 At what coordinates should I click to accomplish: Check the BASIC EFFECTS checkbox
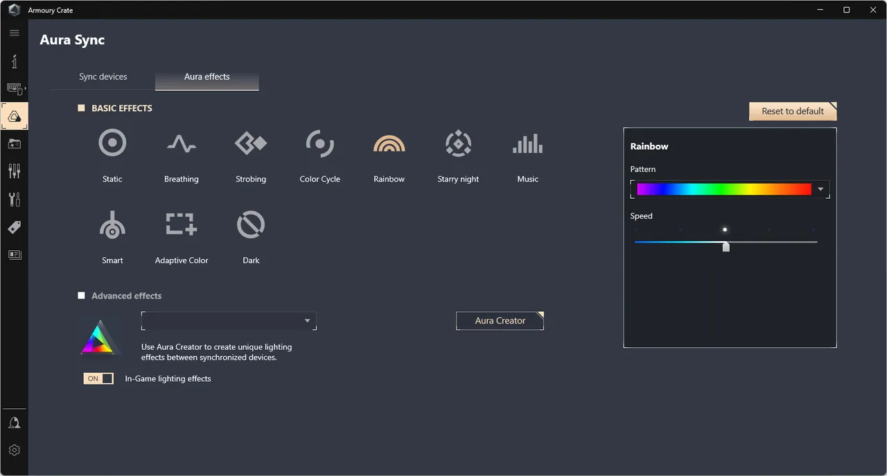pos(81,108)
